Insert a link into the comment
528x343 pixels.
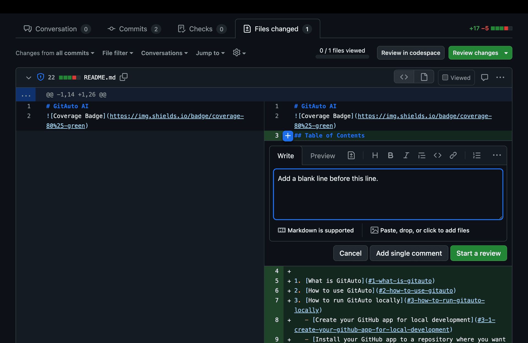pos(453,155)
